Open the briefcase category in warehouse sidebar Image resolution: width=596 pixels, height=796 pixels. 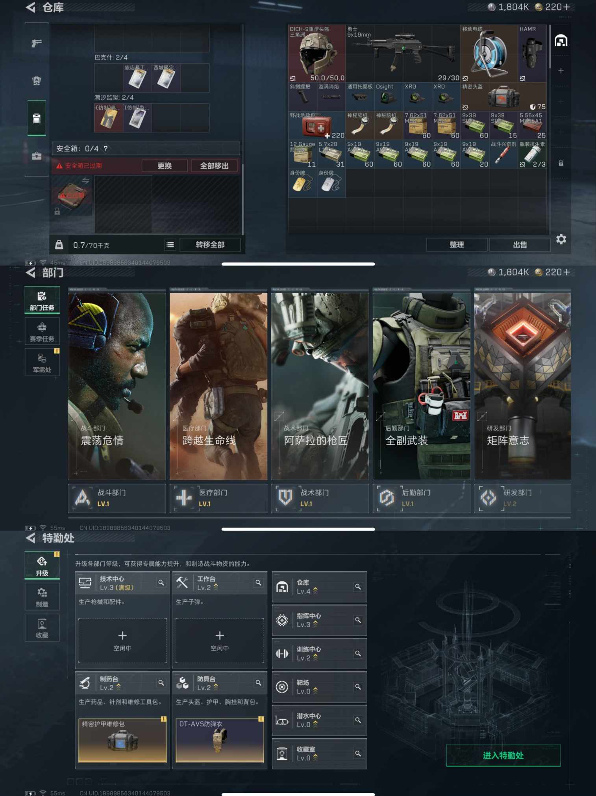coord(37,156)
